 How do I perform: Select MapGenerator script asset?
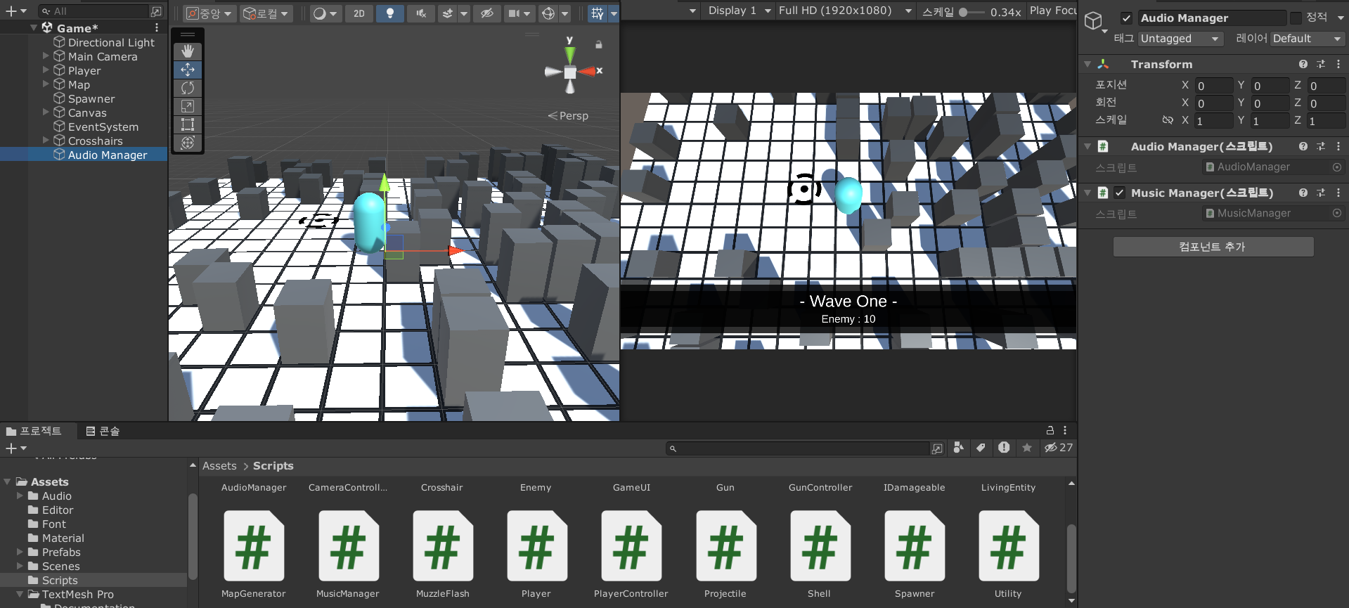pos(254,555)
